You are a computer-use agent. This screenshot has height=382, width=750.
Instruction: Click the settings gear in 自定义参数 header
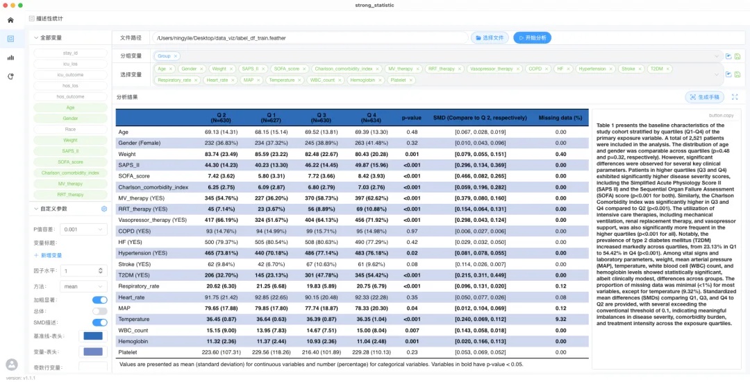point(103,209)
